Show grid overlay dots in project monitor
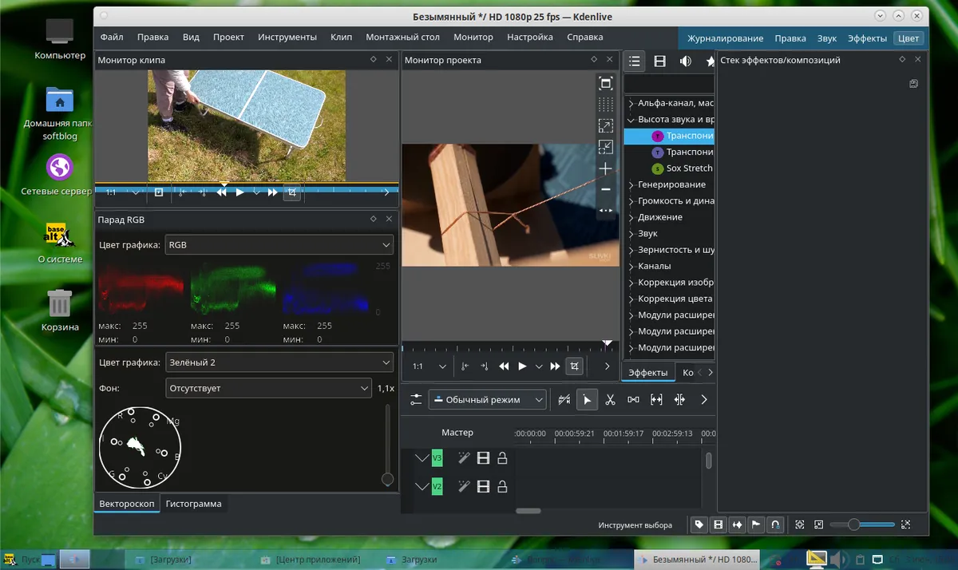This screenshot has width=958, height=570. (x=605, y=104)
